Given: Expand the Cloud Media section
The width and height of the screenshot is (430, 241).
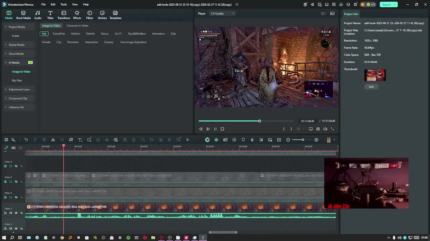Looking at the screenshot, I should pyautogui.click(x=6, y=54).
